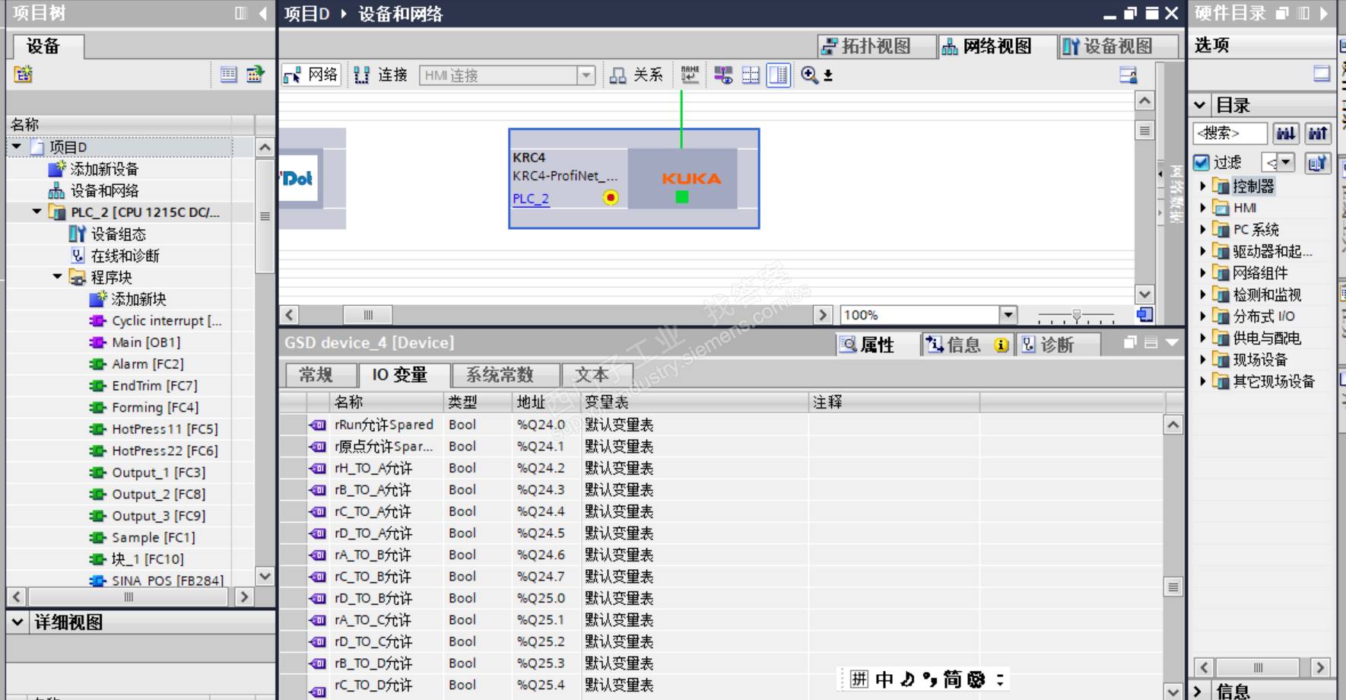Switch to 网络视图 network view tab
This screenshot has width=1346, height=700.
tap(997, 46)
